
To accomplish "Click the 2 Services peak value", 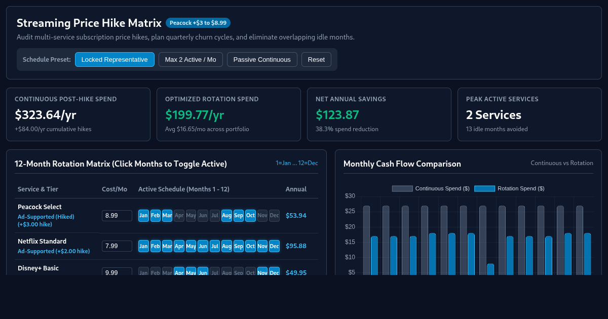I will [x=493, y=115].
